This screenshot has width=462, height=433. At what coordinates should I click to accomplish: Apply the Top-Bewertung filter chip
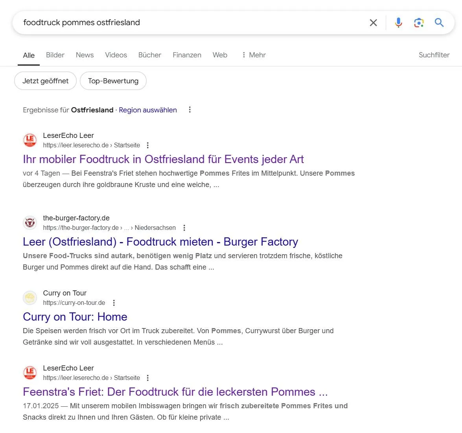[x=113, y=81]
